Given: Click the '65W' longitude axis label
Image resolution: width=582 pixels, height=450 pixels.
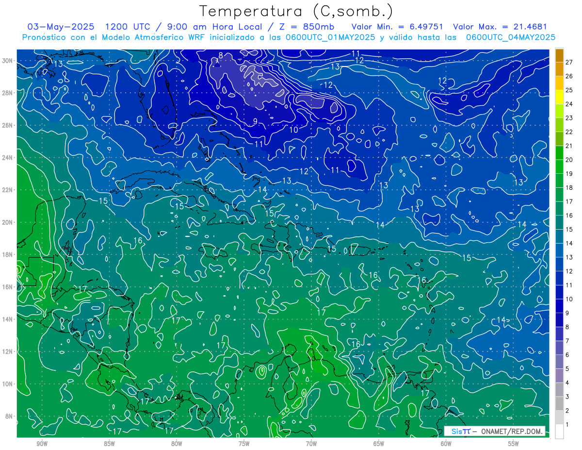Looking at the screenshot, I should pos(379,444).
